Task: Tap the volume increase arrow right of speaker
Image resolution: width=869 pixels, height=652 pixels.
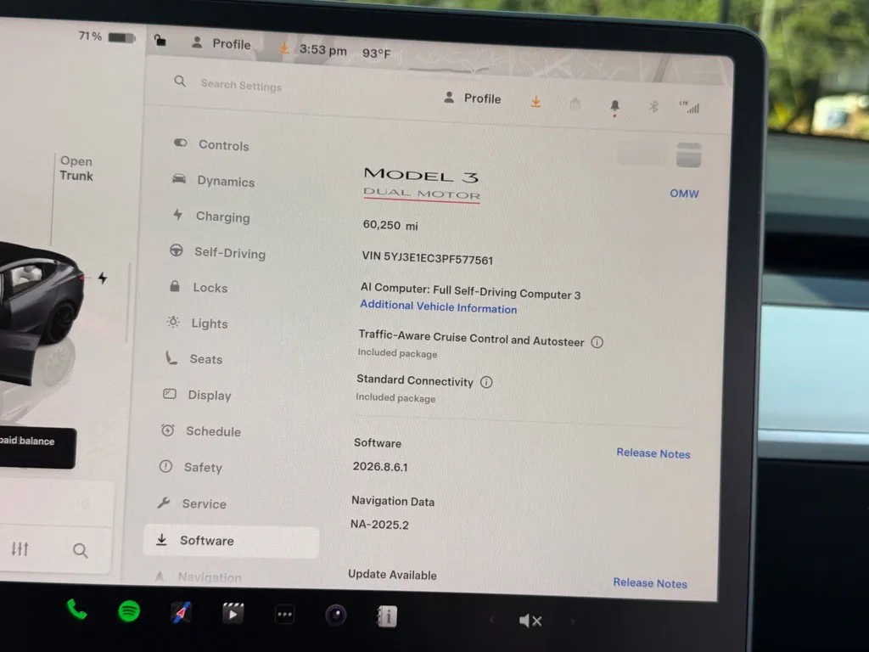Action: (572, 621)
